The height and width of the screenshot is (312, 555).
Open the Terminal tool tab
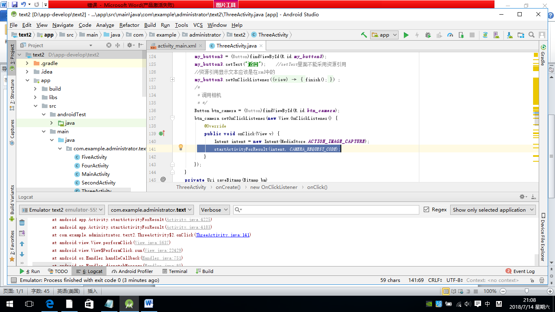click(x=175, y=271)
